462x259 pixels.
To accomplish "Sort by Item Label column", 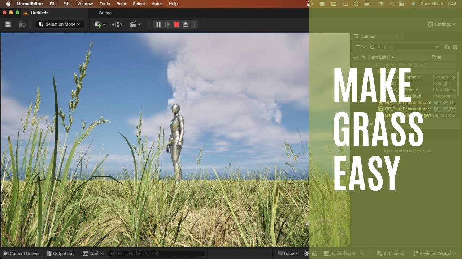I will tap(381, 57).
